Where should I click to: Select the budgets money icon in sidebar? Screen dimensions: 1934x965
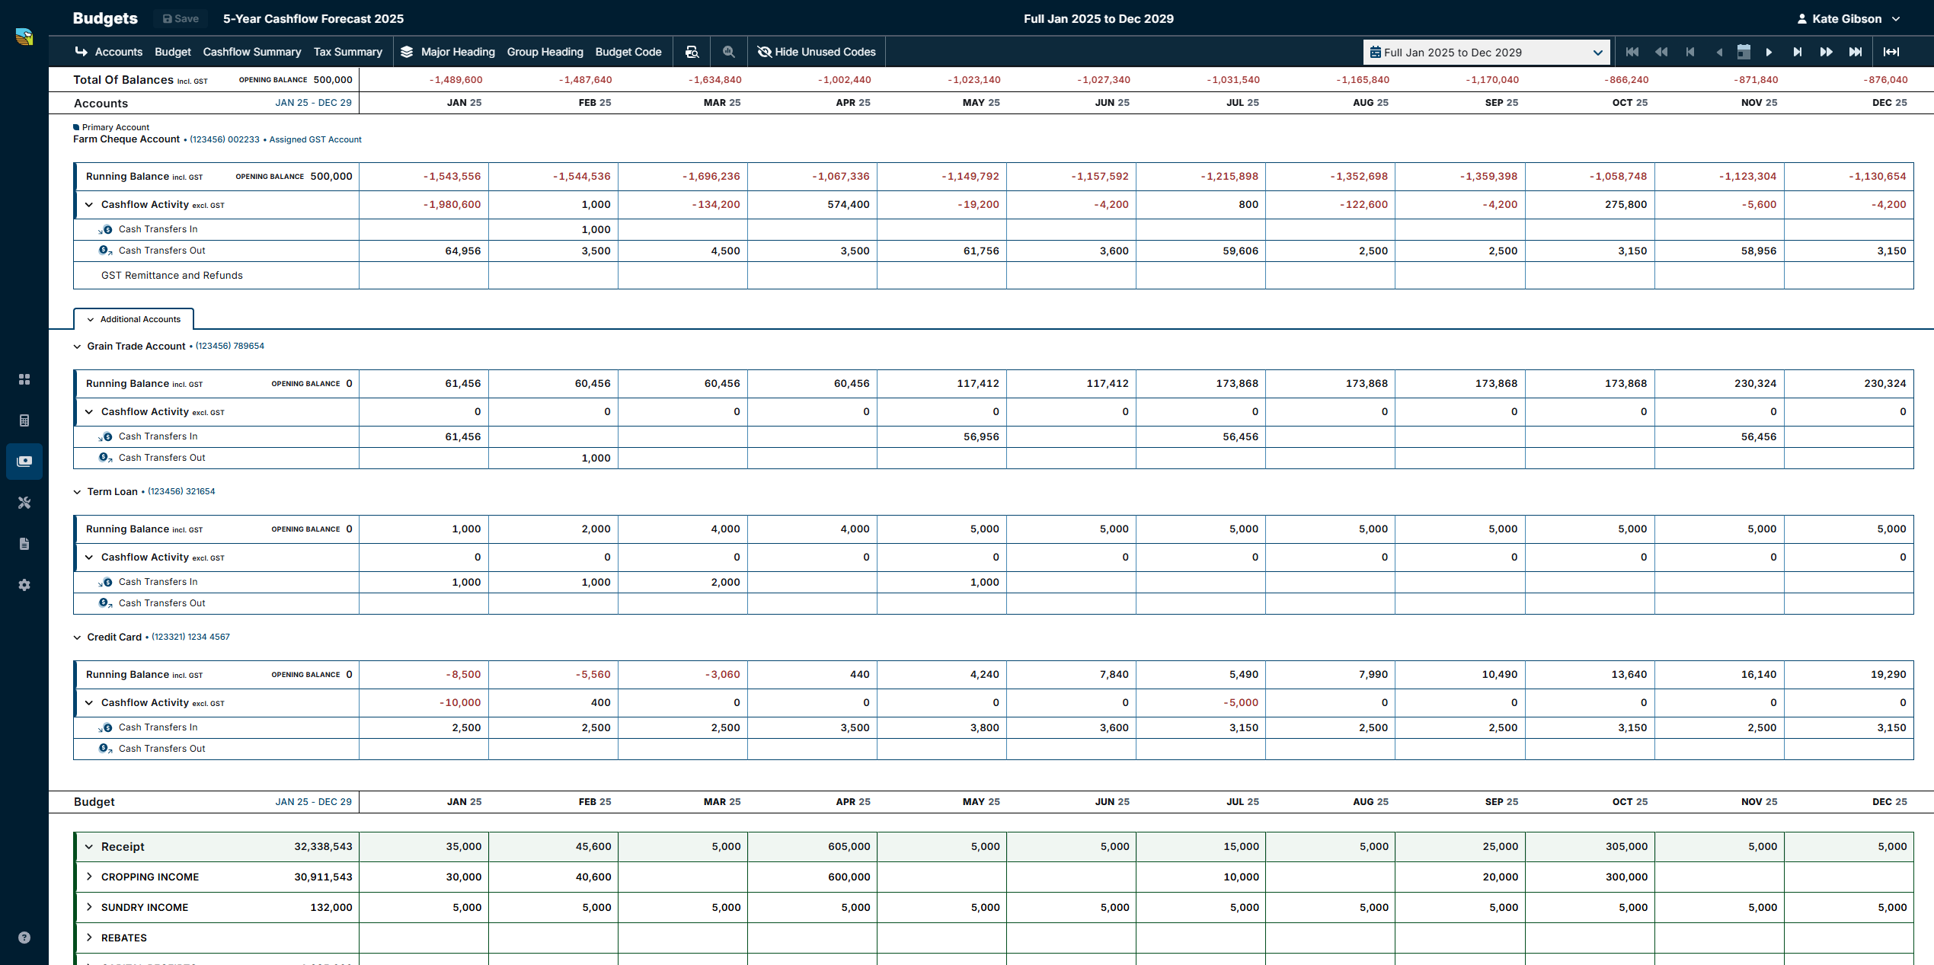(24, 462)
